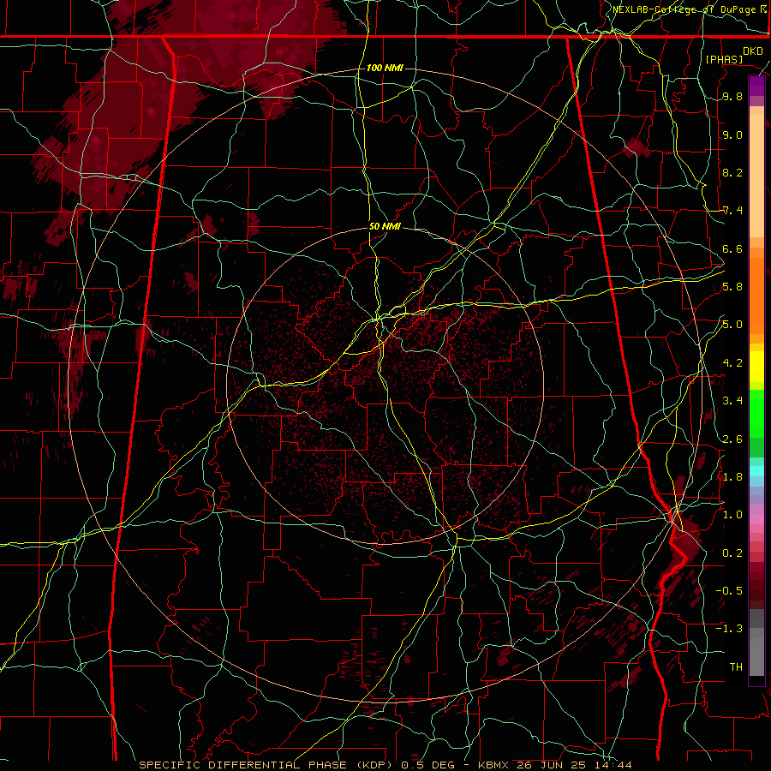Screen dimensions: 771x771
Task: Click the DKD label above the legend
Action: [x=753, y=51]
